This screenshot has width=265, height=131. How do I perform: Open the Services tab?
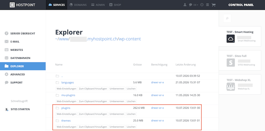[x=57, y=5]
